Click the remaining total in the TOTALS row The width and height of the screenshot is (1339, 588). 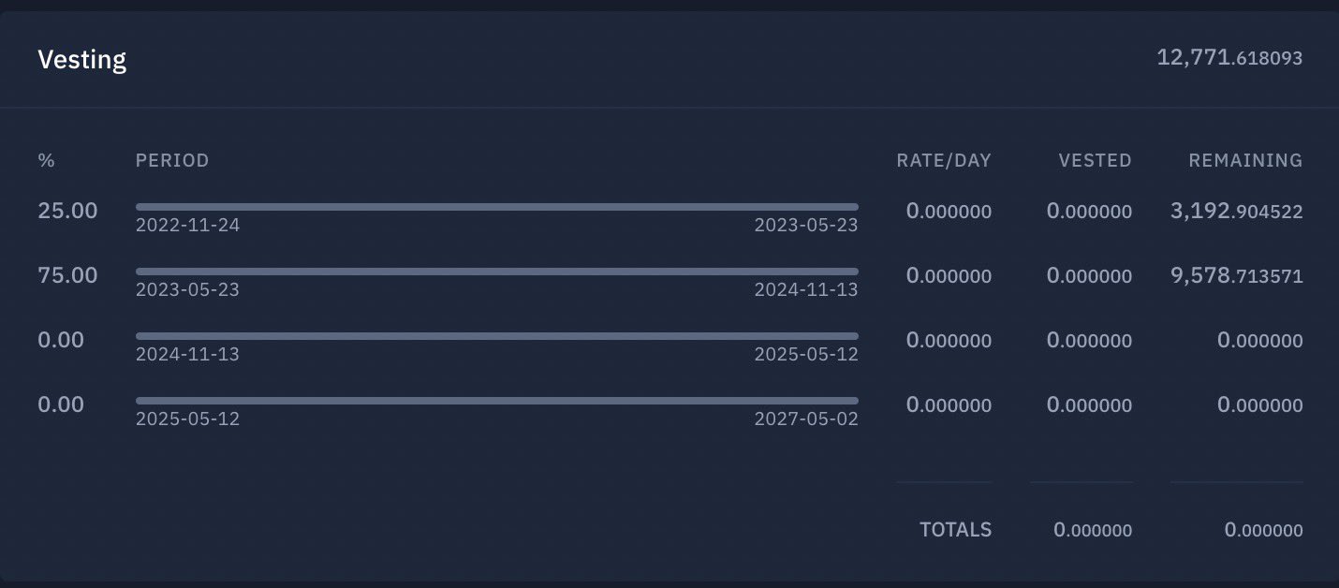pos(1263,530)
